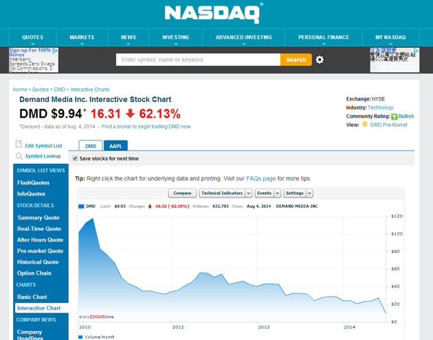Click the blue Volume/month legend square
This screenshot has height=340, width=433.
coord(80,337)
